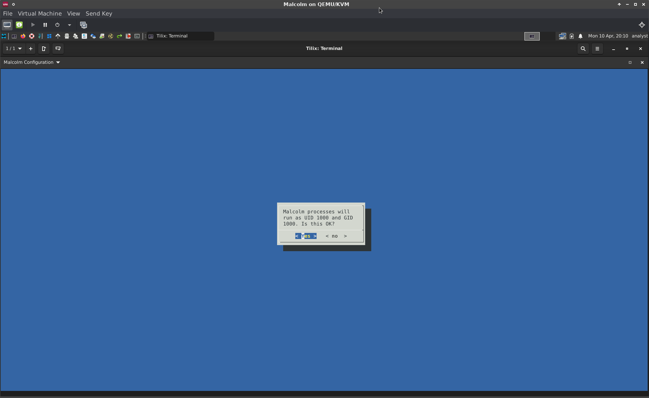The width and height of the screenshot is (649, 398).
Task: Click the red lifebuoy help launcher
Action: 32,36
